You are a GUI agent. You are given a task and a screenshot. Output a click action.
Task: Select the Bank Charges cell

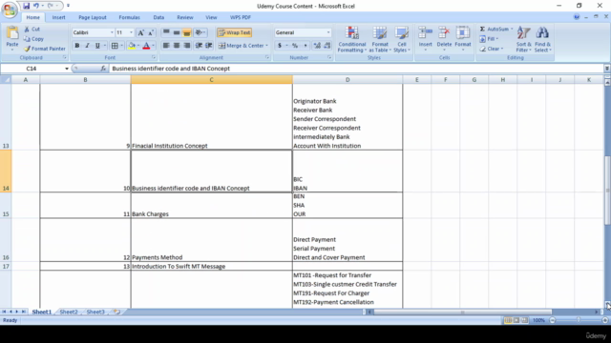[212, 206]
